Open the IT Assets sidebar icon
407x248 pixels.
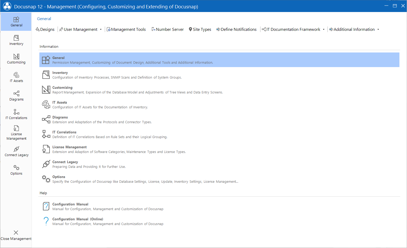click(16, 77)
